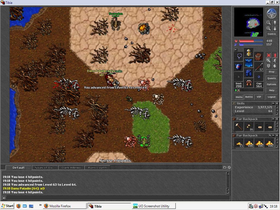Toggle the Battle window button

[249, 97]
